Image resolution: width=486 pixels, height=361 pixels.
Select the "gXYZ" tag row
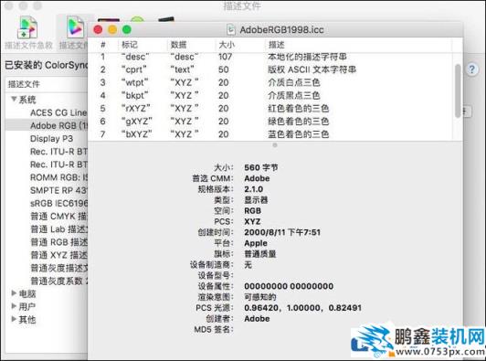point(271,122)
